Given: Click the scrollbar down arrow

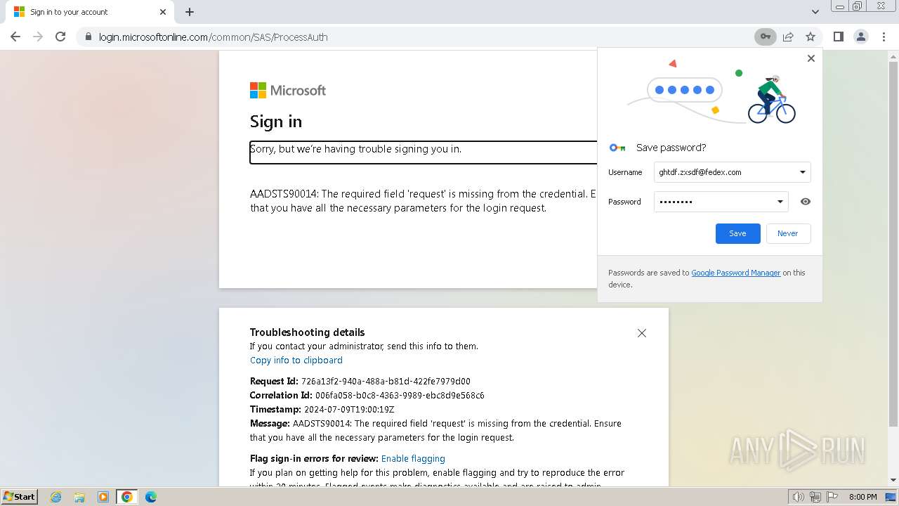Looking at the screenshot, I should (x=893, y=481).
